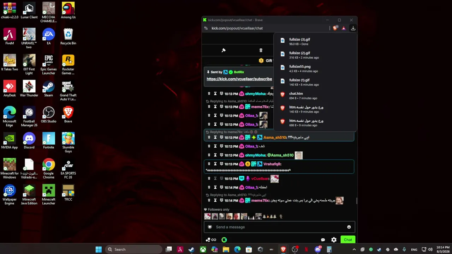The image size is (452, 254).
Task: Select the first Hello Kitty emote in quick emote row
Action: pyautogui.click(x=207, y=217)
